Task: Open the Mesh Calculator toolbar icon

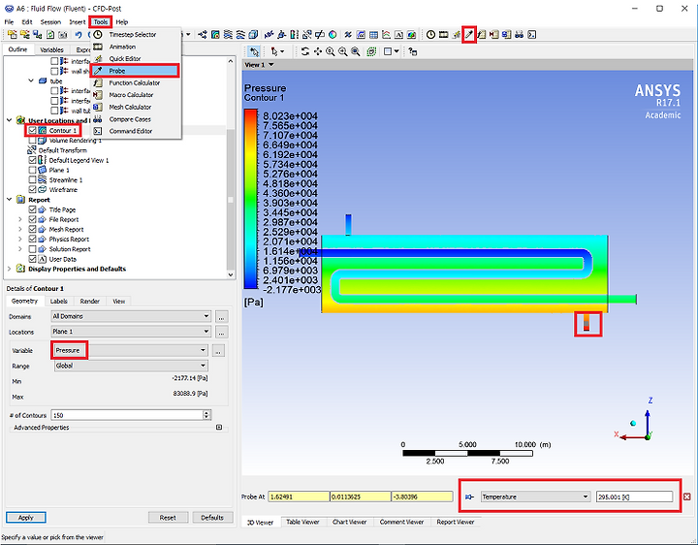Action: point(507,34)
